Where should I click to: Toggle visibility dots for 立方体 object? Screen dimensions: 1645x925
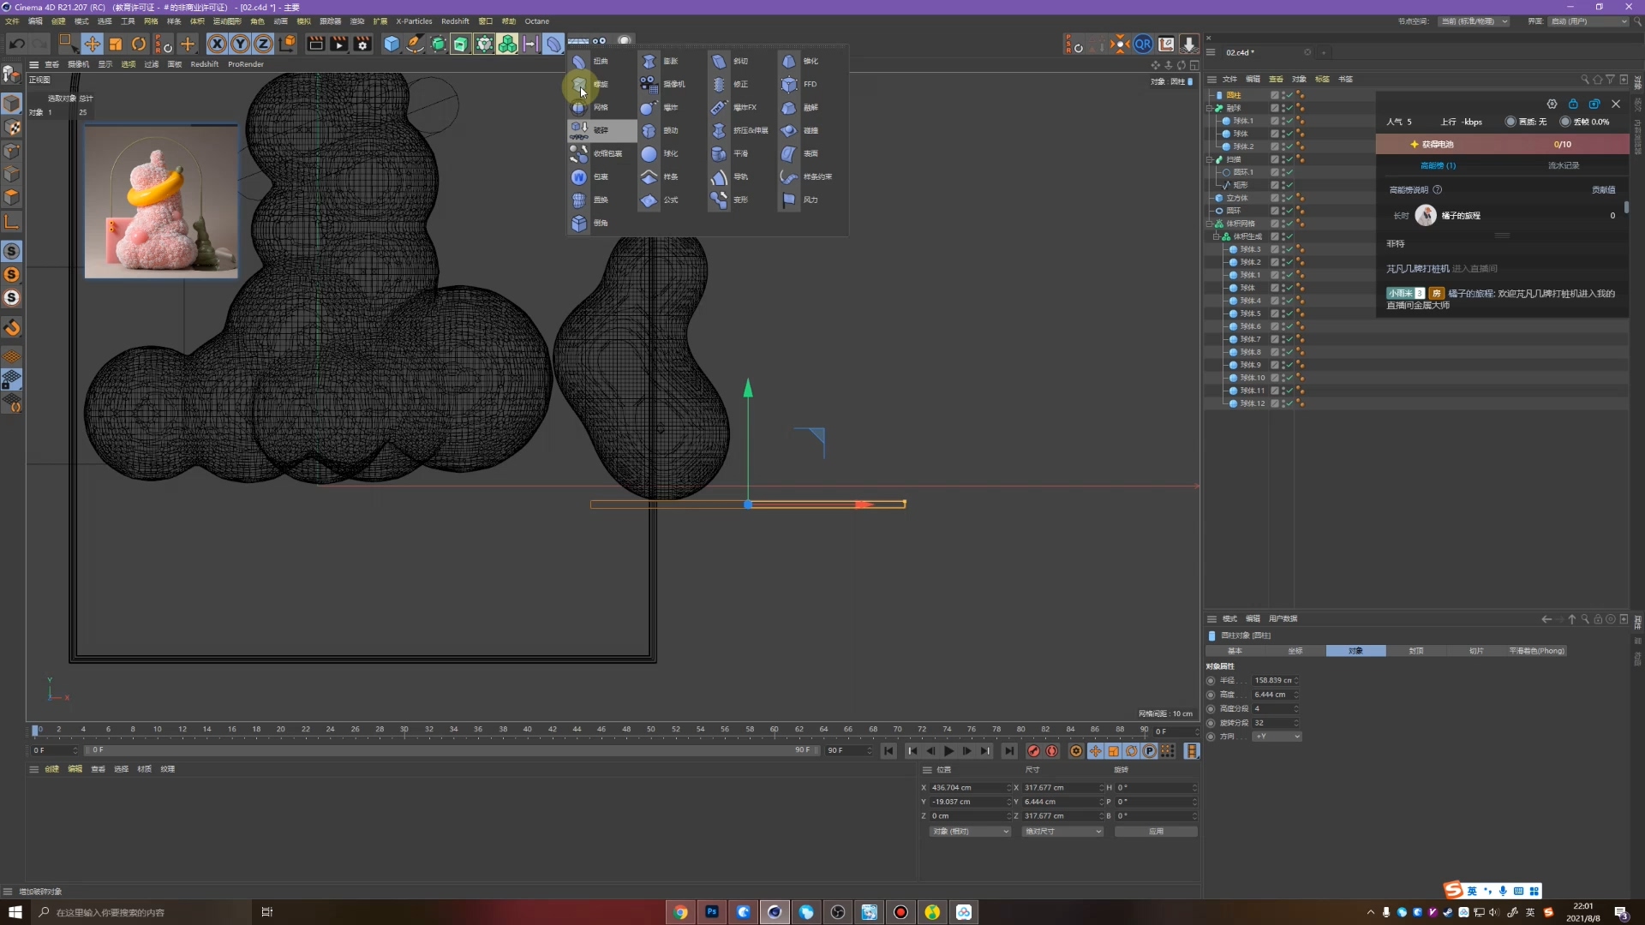click(x=1283, y=198)
